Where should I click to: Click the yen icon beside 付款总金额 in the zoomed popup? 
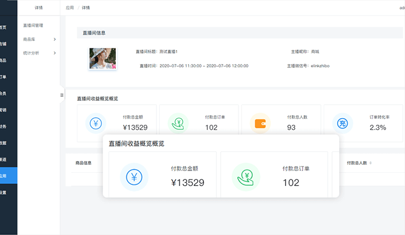[x=134, y=177]
